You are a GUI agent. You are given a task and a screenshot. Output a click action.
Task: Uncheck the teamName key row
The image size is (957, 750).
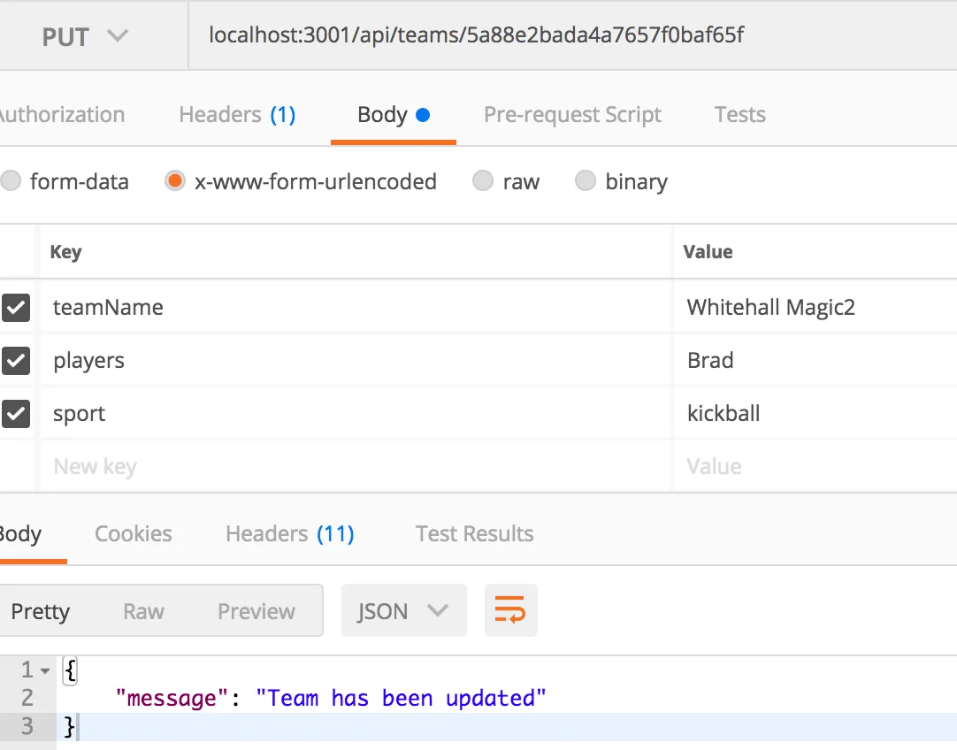[x=16, y=308]
